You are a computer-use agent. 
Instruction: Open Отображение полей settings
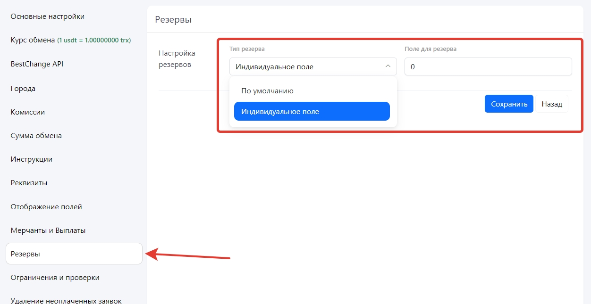click(46, 207)
